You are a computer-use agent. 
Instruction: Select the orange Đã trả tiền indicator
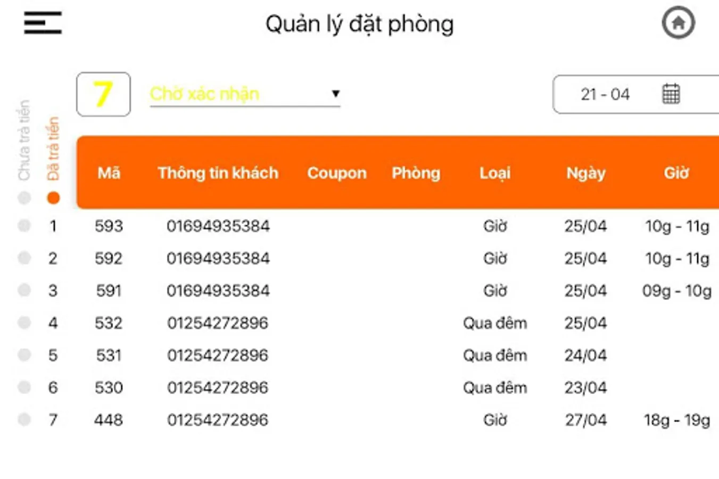tap(53, 198)
